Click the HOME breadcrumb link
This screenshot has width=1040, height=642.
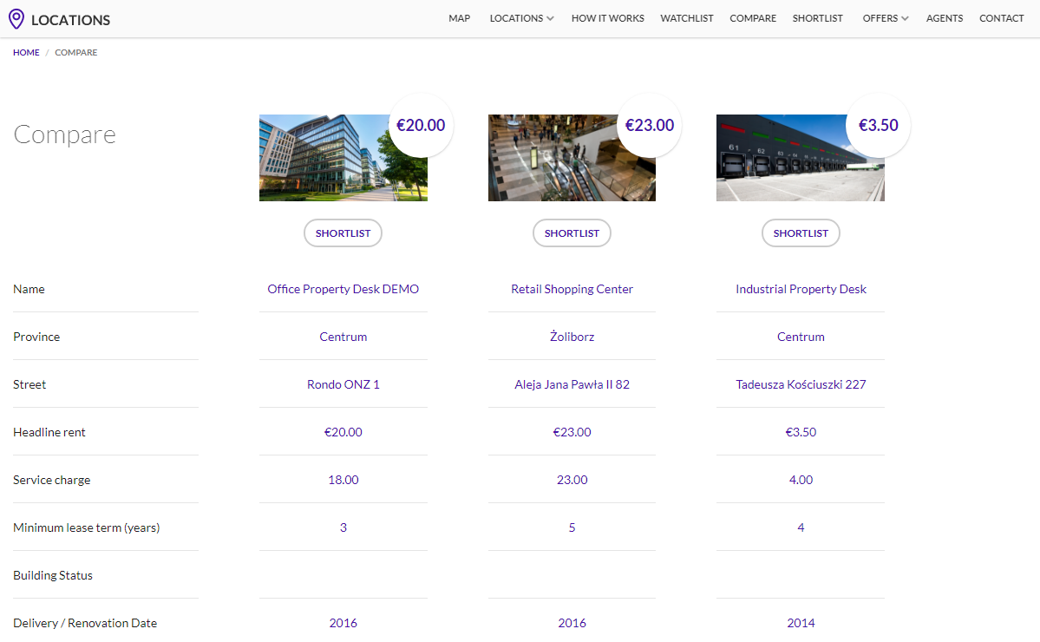coord(26,52)
